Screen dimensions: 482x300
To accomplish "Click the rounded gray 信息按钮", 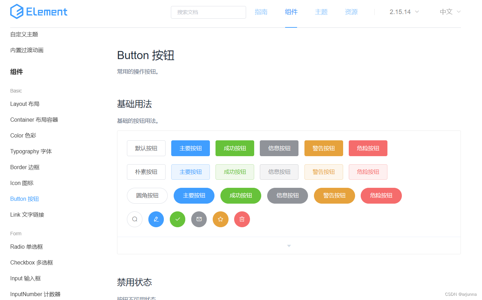I will (x=288, y=196).
